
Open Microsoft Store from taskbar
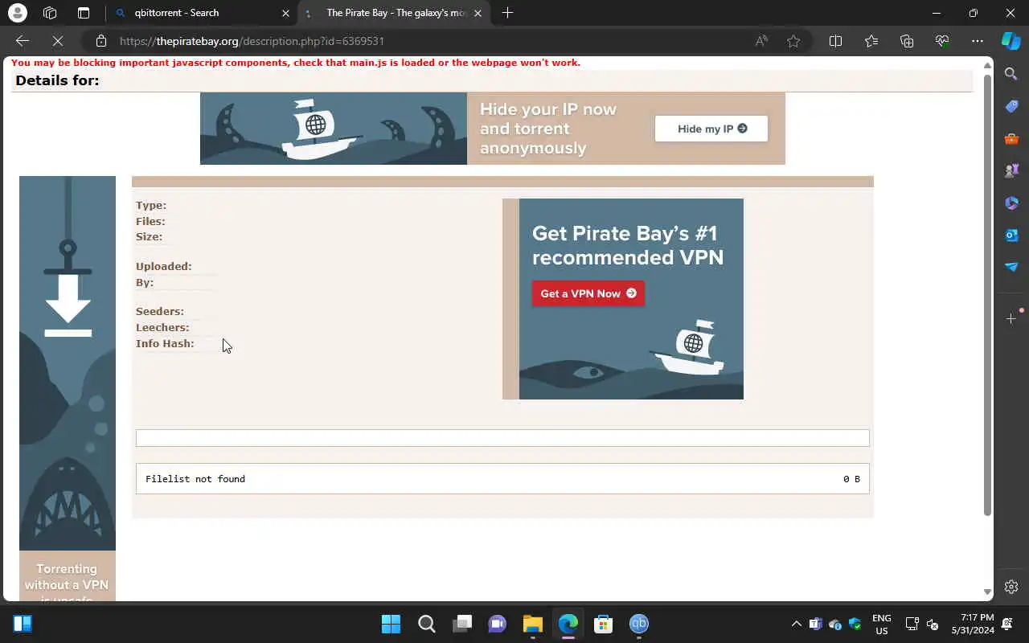pyautogui.click(x=603, y=624)
